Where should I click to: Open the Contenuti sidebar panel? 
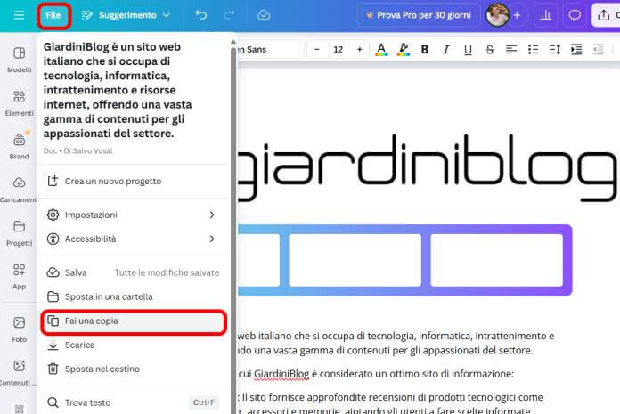[18, 372]
